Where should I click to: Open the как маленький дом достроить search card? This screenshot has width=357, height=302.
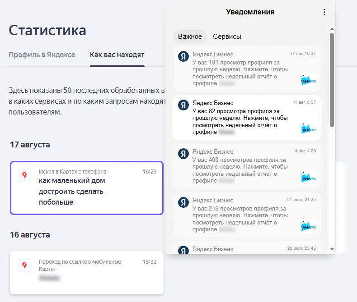pos(87,188)
